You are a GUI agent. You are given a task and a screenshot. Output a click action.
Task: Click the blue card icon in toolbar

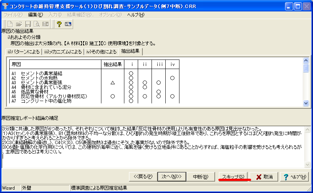[68, 24]
